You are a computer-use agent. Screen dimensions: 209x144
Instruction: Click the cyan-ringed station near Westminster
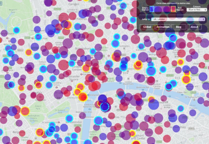[x=69, y=118]
